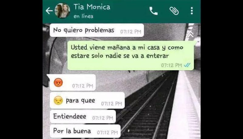Open attachments with the paperclip icon
243x139 pixels.
click(174, 11)
